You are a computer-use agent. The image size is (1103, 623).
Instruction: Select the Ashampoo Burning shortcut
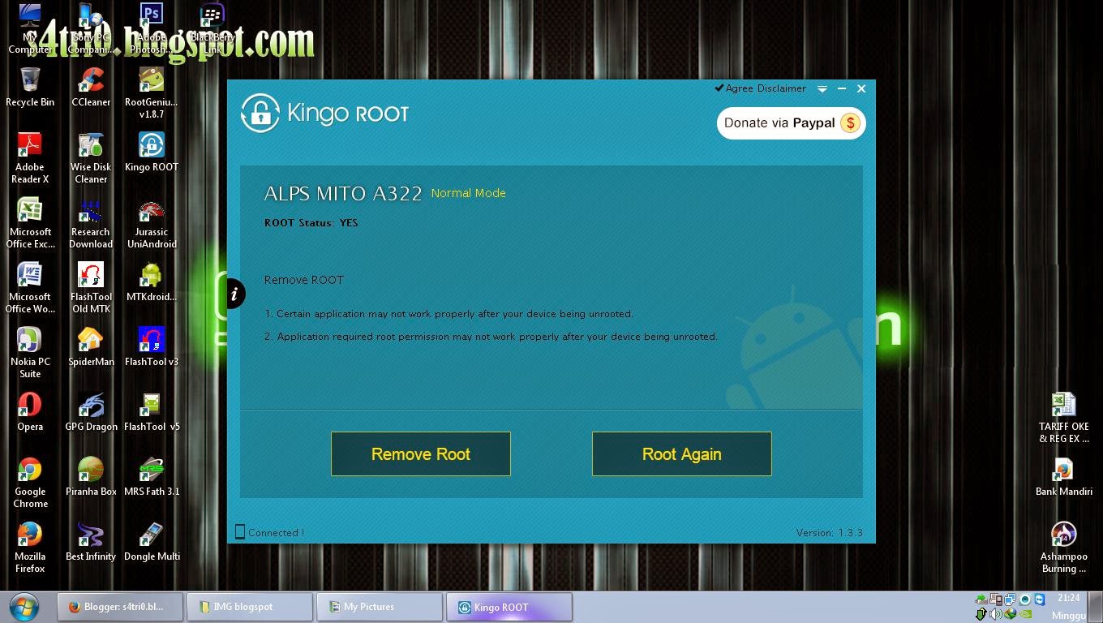point(1063,547)
